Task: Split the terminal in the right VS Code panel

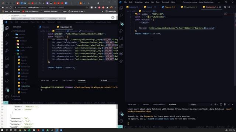Action: pos(221,104)
